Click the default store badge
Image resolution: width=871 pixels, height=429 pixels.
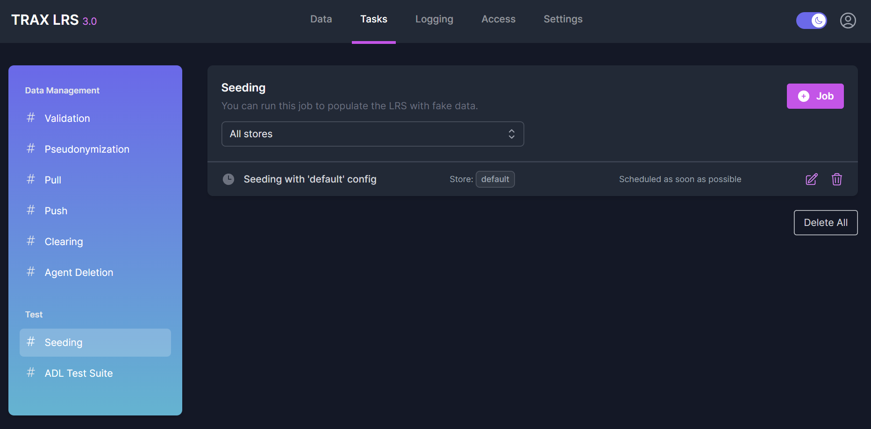[x=495, y=179]
